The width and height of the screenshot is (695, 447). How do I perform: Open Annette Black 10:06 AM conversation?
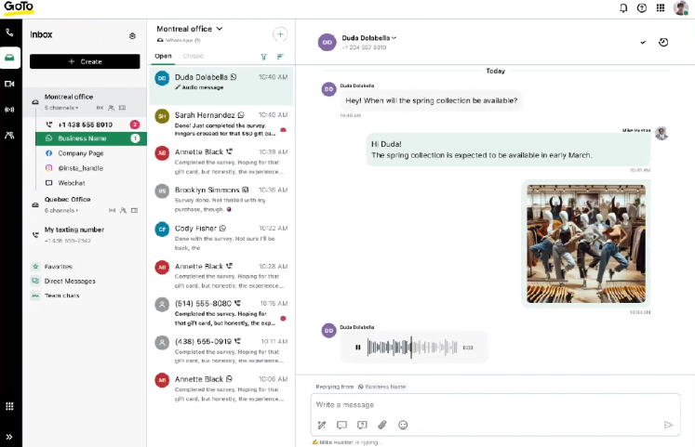(x=221, y=388)
